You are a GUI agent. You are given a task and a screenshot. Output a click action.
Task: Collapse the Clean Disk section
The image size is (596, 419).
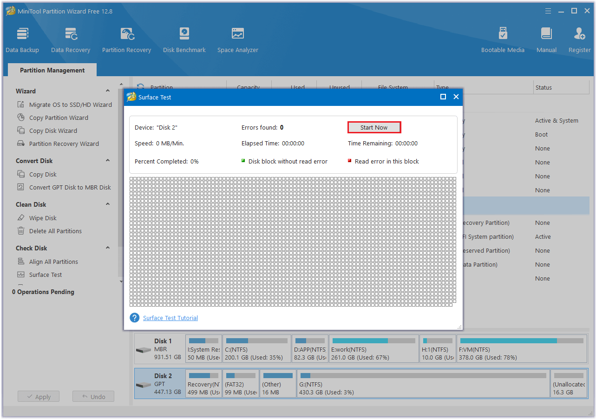click(108, 204)
